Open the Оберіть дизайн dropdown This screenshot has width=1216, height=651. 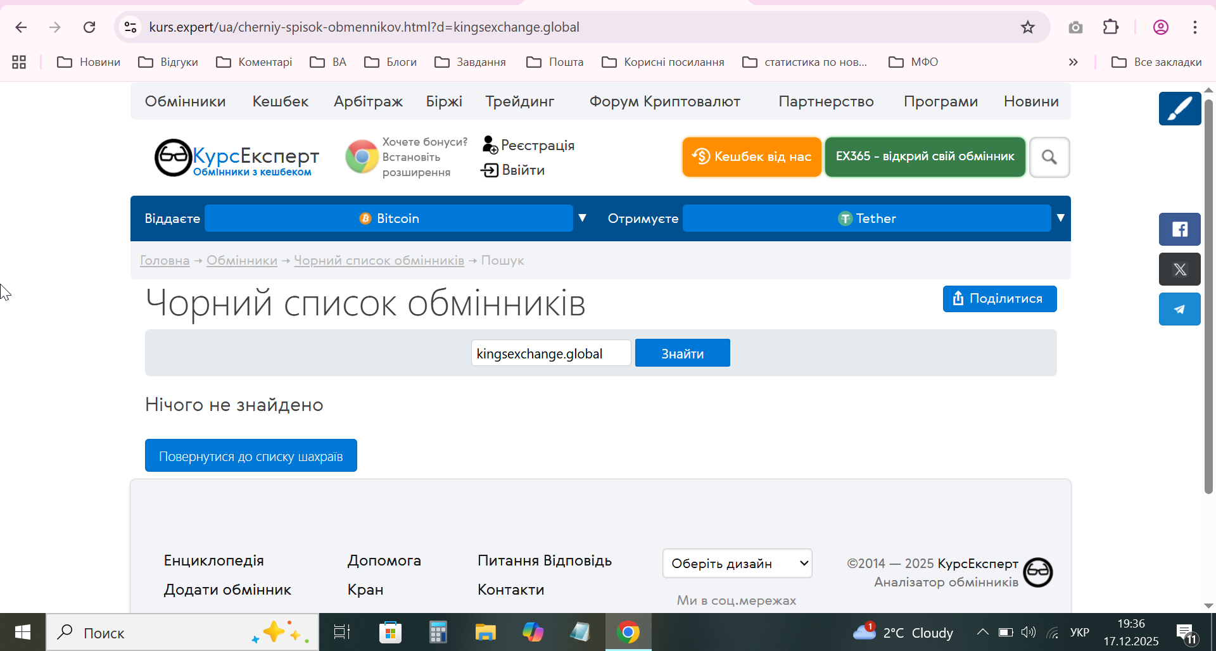737,564
